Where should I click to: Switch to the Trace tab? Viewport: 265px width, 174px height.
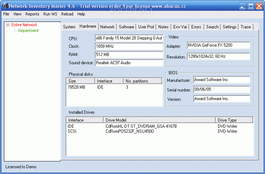246,27
